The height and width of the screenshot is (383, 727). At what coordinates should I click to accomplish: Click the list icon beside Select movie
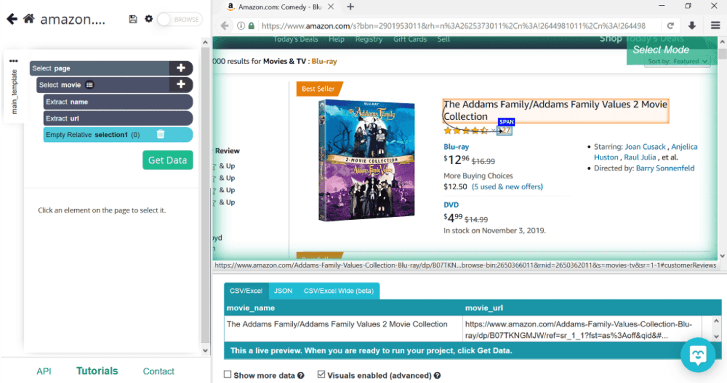tap(89, 85)
